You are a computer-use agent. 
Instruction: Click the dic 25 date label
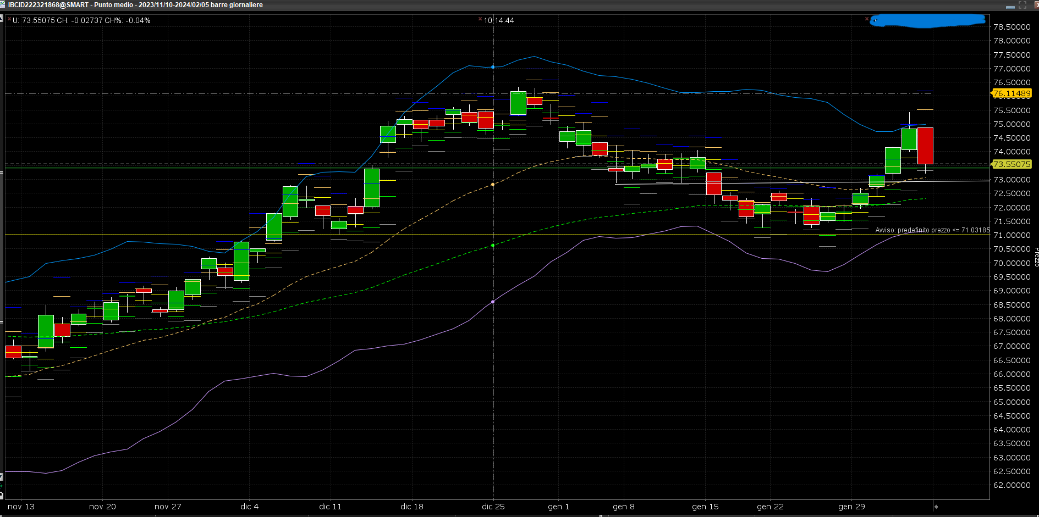493,507
